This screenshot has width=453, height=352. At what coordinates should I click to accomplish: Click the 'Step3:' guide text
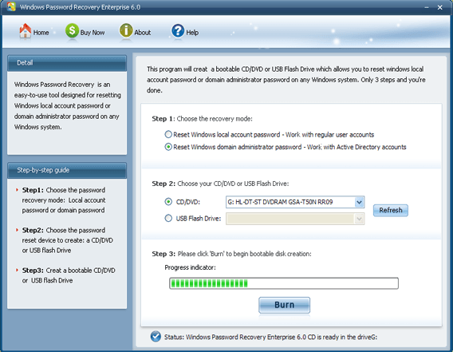point(33,271)
